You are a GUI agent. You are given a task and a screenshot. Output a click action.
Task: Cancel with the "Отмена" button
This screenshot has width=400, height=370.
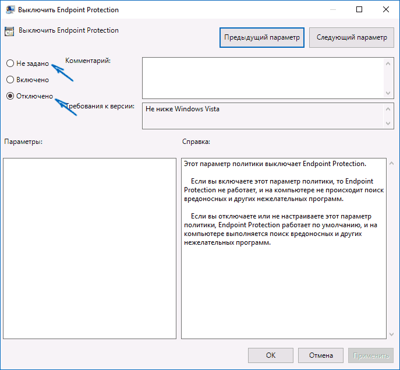(x=321, y=355)
